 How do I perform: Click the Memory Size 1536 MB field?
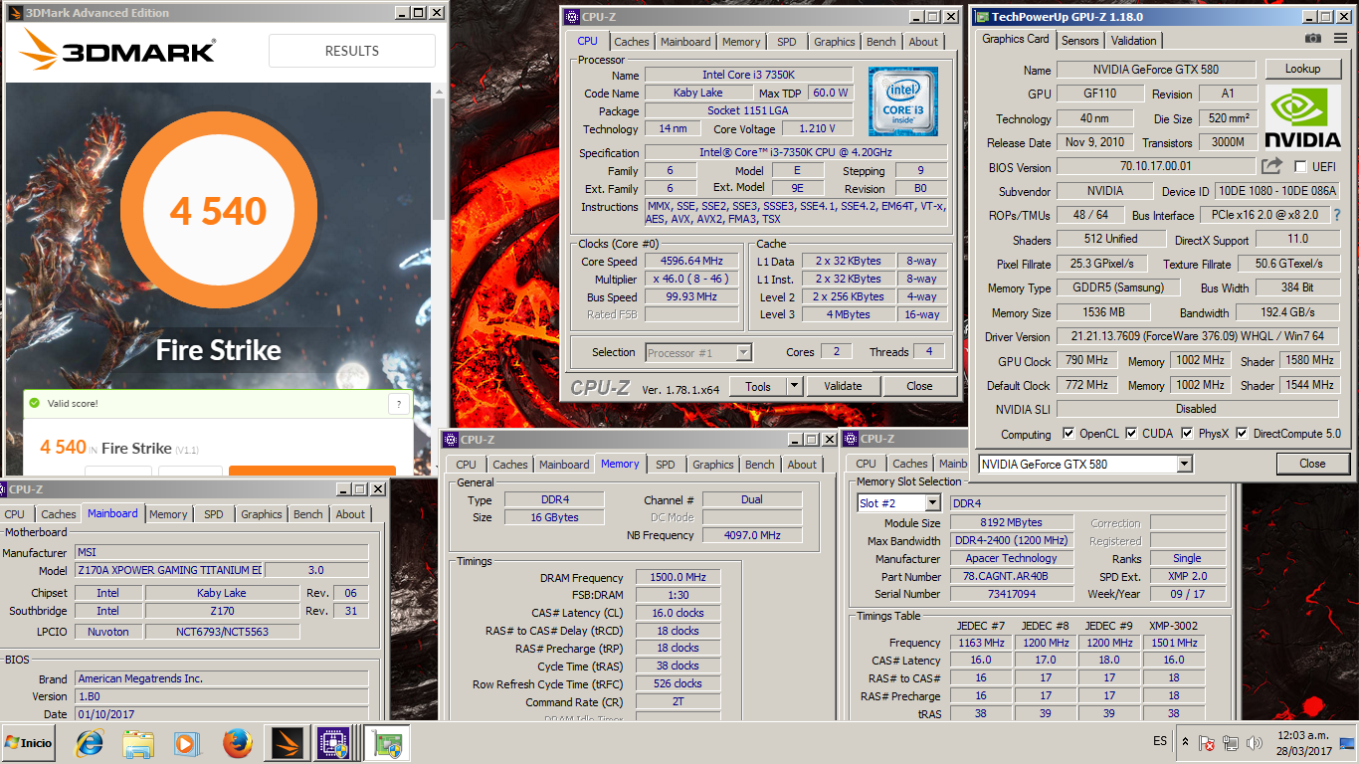click(1101, 312)
